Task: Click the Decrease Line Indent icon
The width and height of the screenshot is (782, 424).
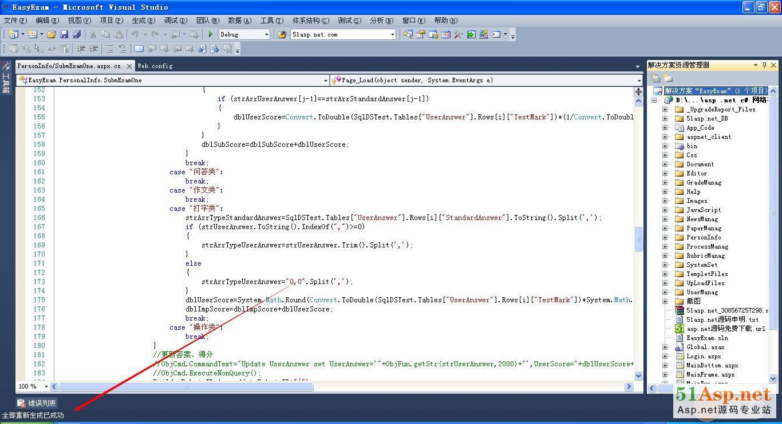Action: [x=81, y=49]
